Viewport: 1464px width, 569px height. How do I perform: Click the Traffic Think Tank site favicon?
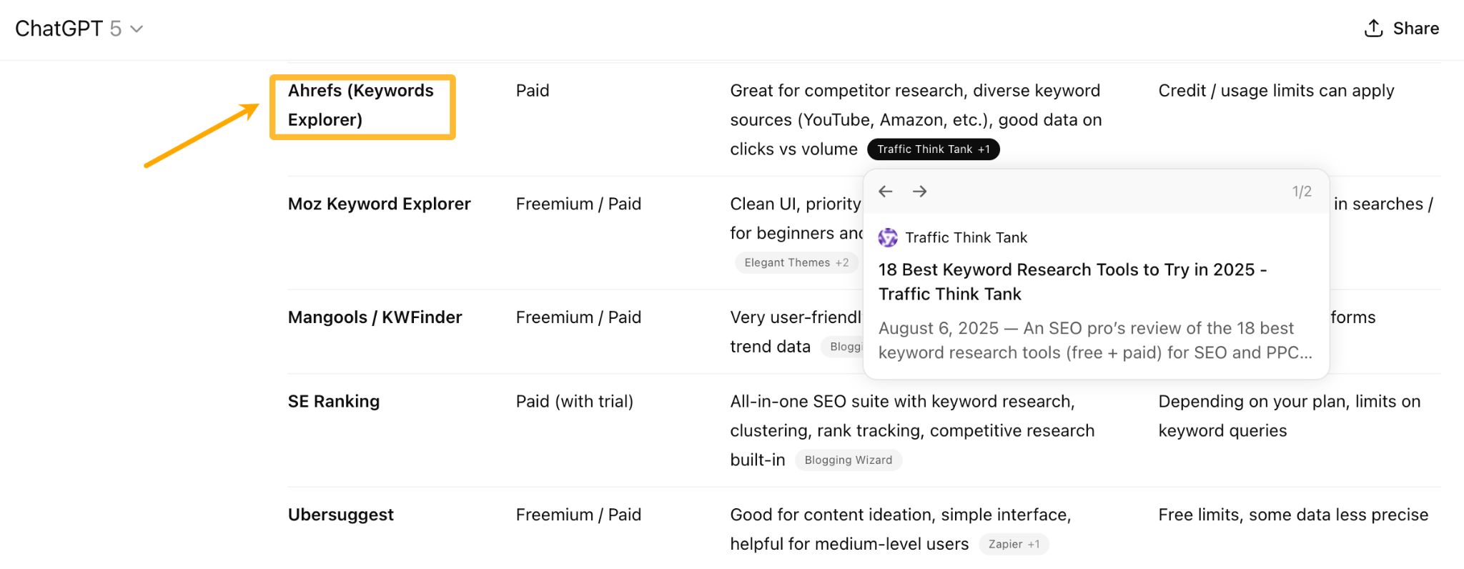click(887, 237)
